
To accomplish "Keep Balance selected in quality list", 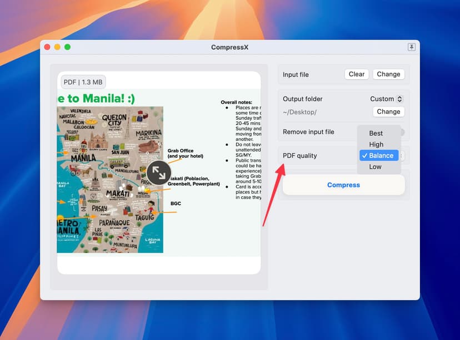I will pyautogui.click(x=379, y=155).
